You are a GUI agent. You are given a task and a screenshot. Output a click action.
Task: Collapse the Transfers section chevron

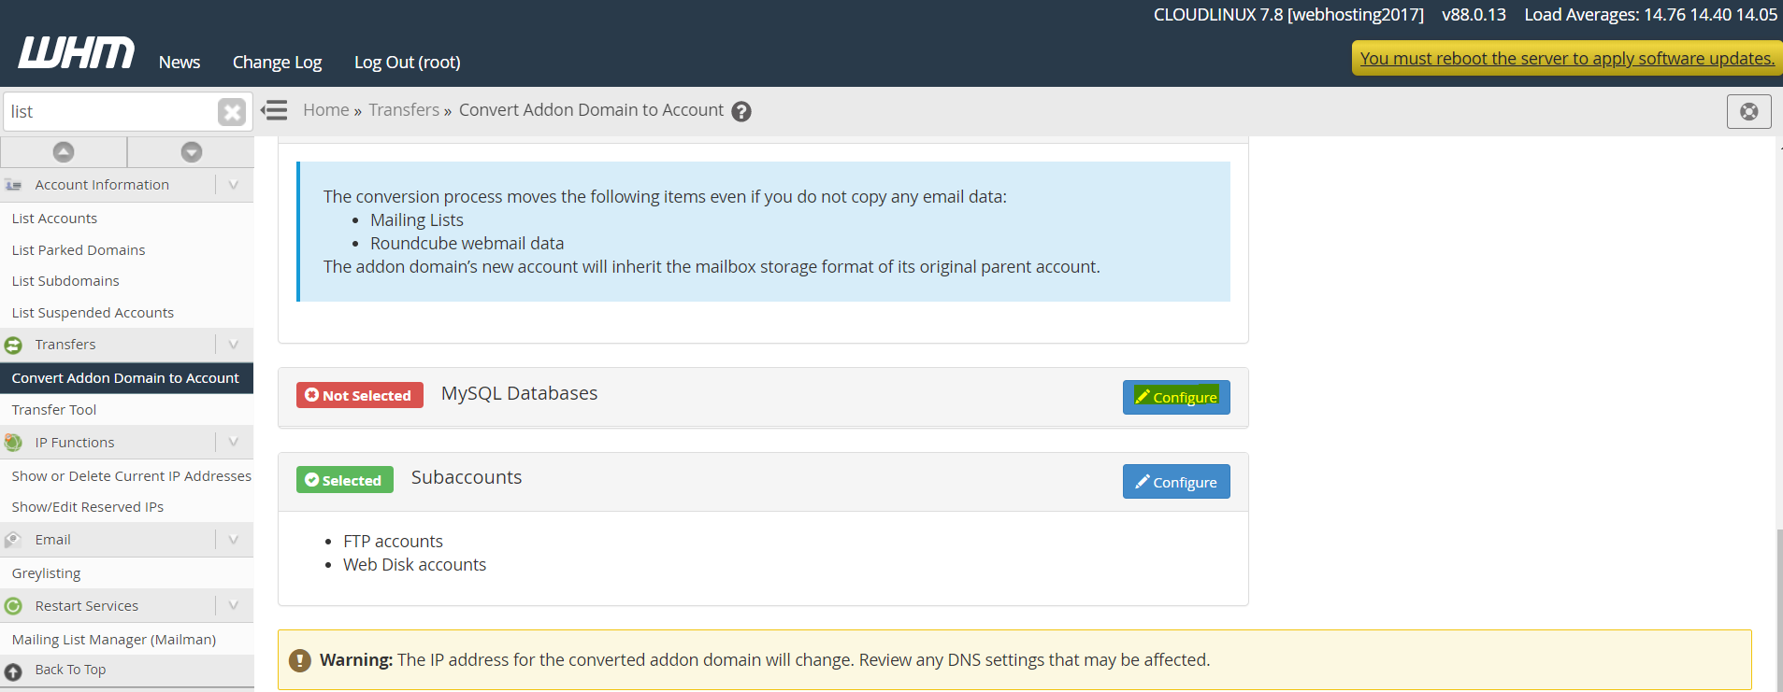[234, 345]
